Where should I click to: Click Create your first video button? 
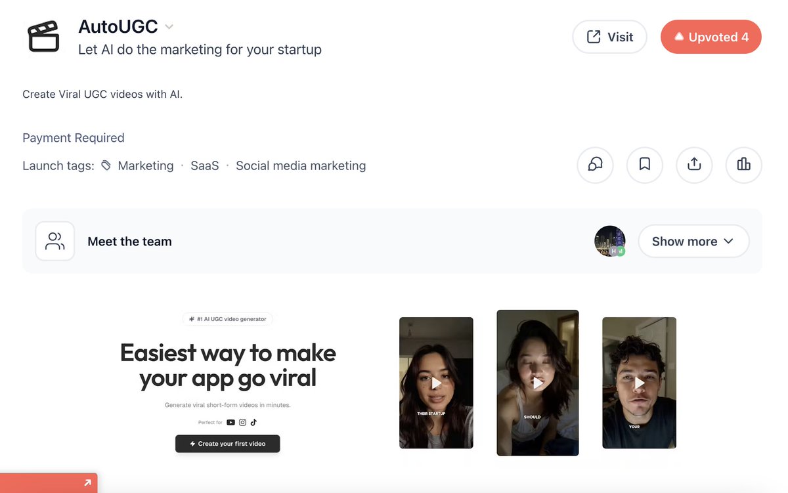[228, 444]
